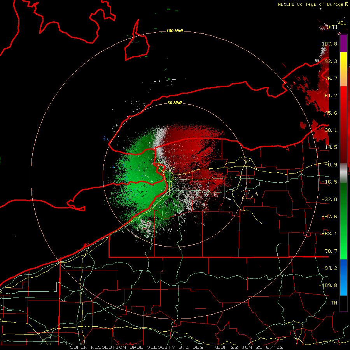Screen dimensions: 350x350
Task: Click the -32.0 scale value
Action: (x=329, y=199)
